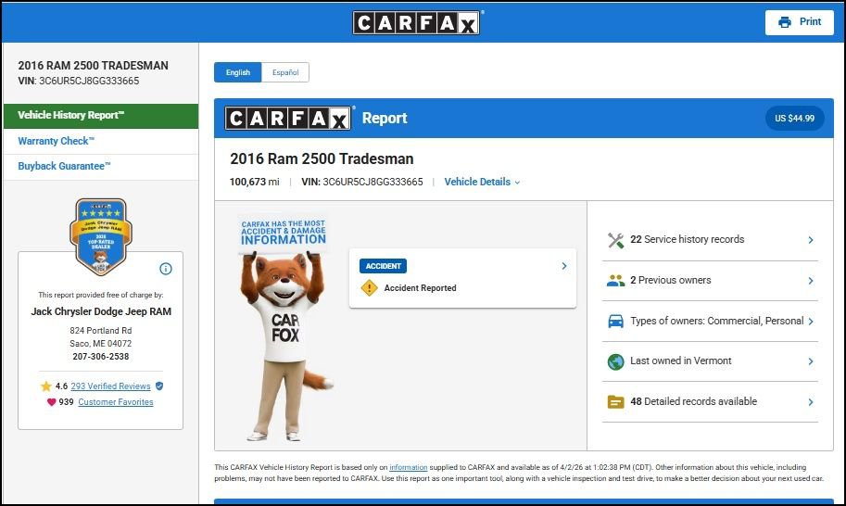Screen dimensions: 846x506
Task: Open the Customer Favorites link
Action: (x=116, y=402)
